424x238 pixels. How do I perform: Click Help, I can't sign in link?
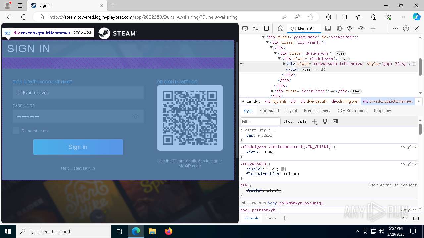pyautogui.click(x=78, y=168)
